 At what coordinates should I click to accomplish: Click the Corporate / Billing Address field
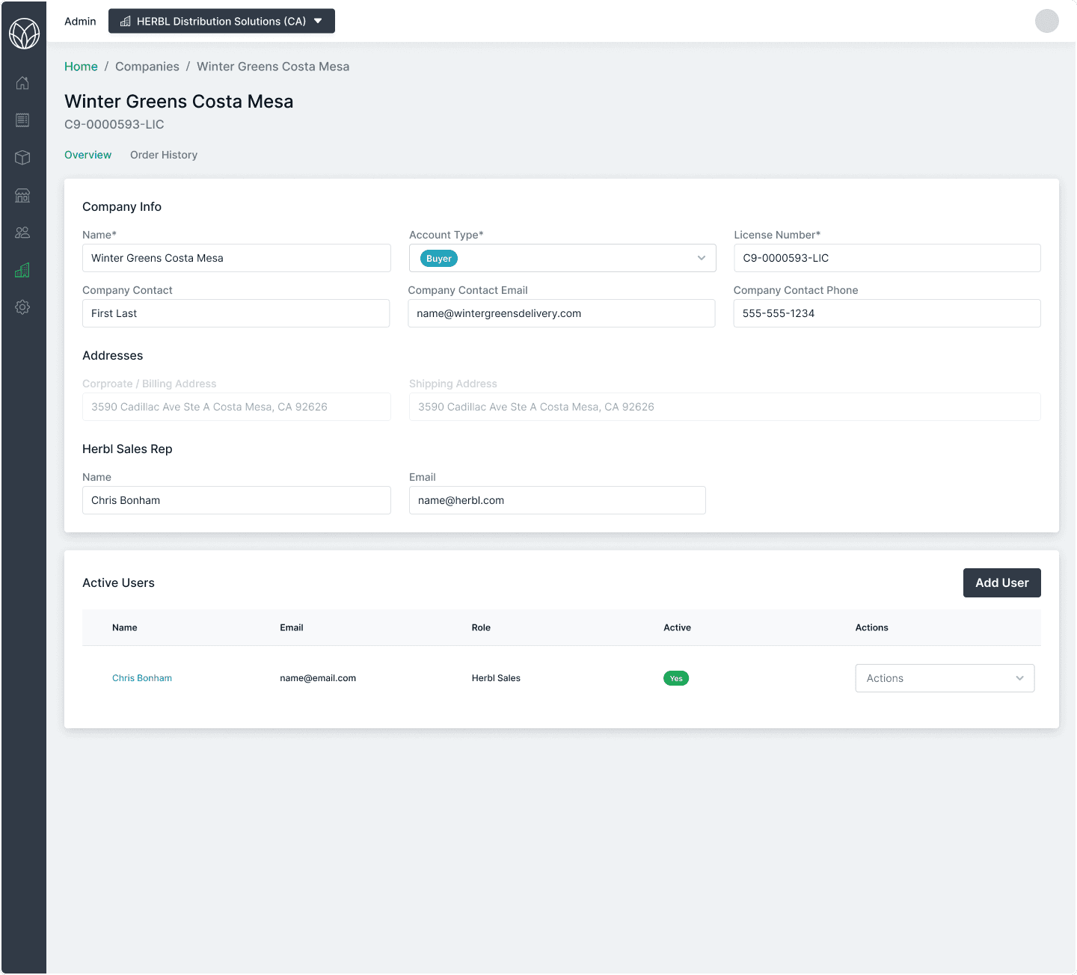(236, 407)
